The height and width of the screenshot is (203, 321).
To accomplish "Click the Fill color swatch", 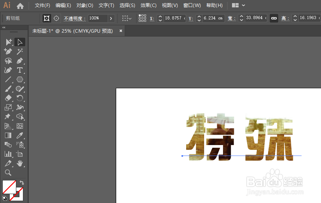I will point(9,187).
